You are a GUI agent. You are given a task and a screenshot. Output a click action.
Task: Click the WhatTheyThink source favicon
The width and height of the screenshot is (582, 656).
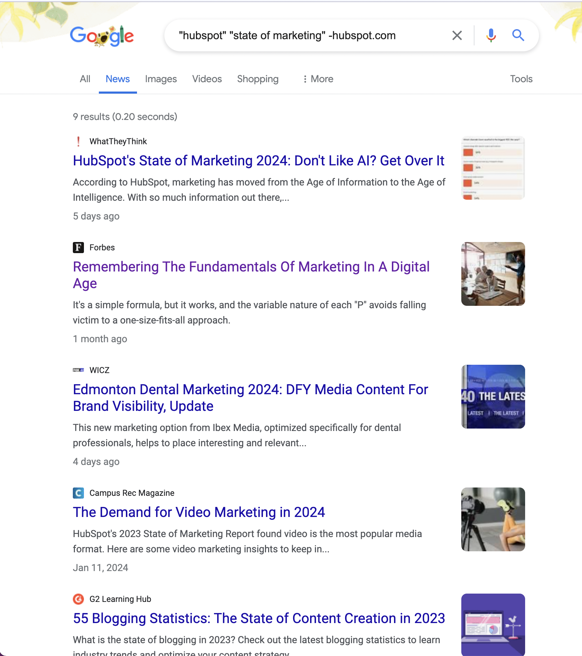(78, 141)
